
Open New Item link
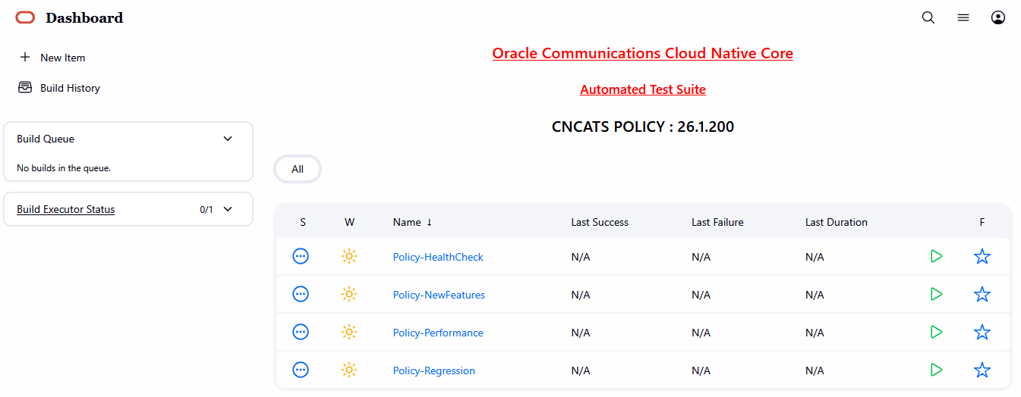pyautogui.click(x=63, y=58)
